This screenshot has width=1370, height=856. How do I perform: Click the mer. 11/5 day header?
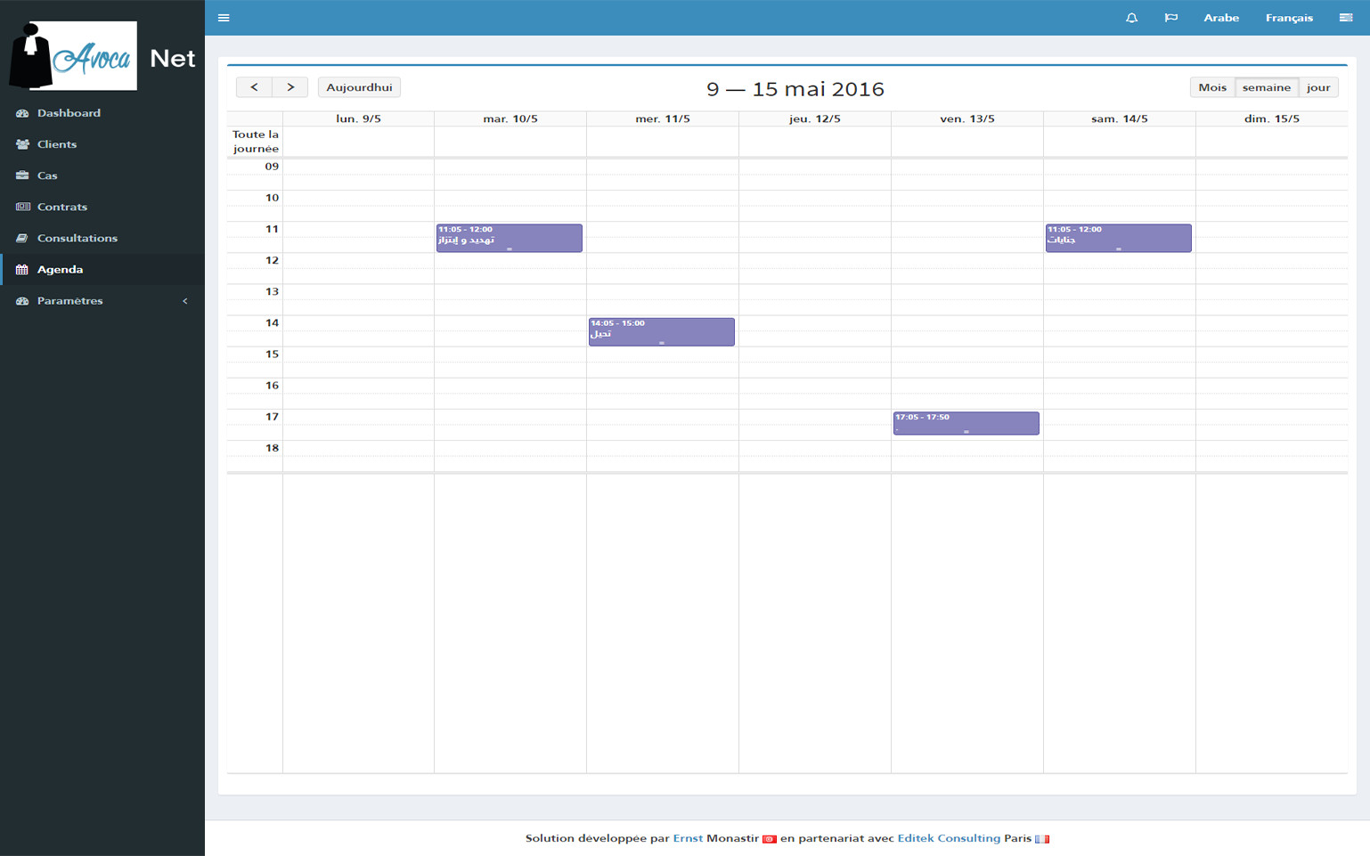[x=663, y=118]
